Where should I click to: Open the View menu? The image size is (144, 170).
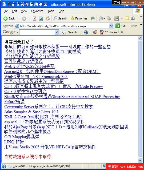tap(24, 11)
